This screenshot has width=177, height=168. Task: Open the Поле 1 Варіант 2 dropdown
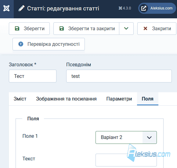point(126,137)
